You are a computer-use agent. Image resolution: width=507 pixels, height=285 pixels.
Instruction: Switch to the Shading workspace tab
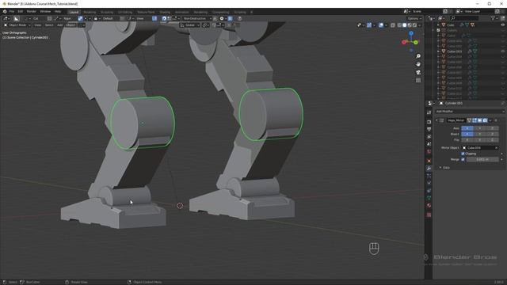click(x=165, y=12)
